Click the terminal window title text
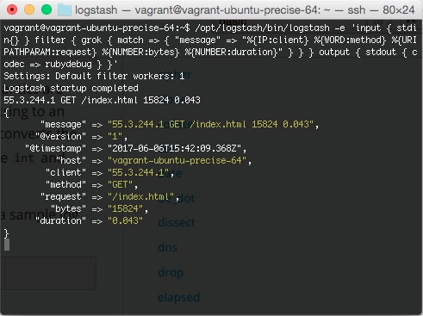Screen dimensions: 423x316 pyautogui.click(x=245, y=10)
